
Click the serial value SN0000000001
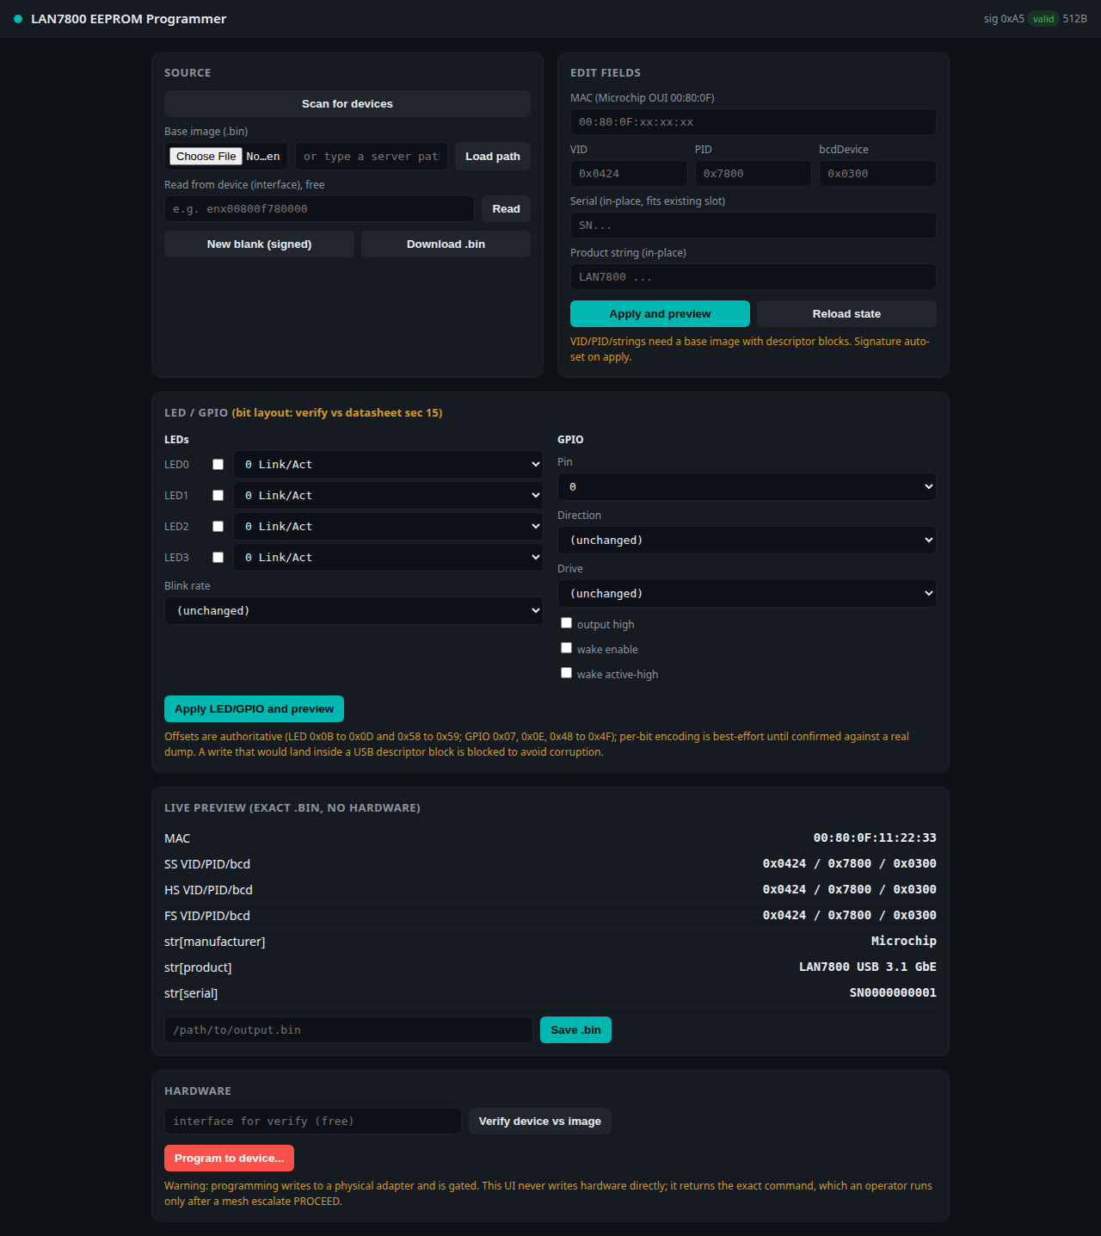[x=893, y=992]
